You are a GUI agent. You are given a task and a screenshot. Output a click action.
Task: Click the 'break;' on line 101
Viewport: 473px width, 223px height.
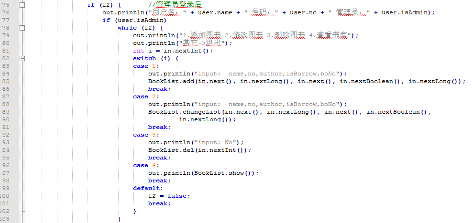click(160, 204)
